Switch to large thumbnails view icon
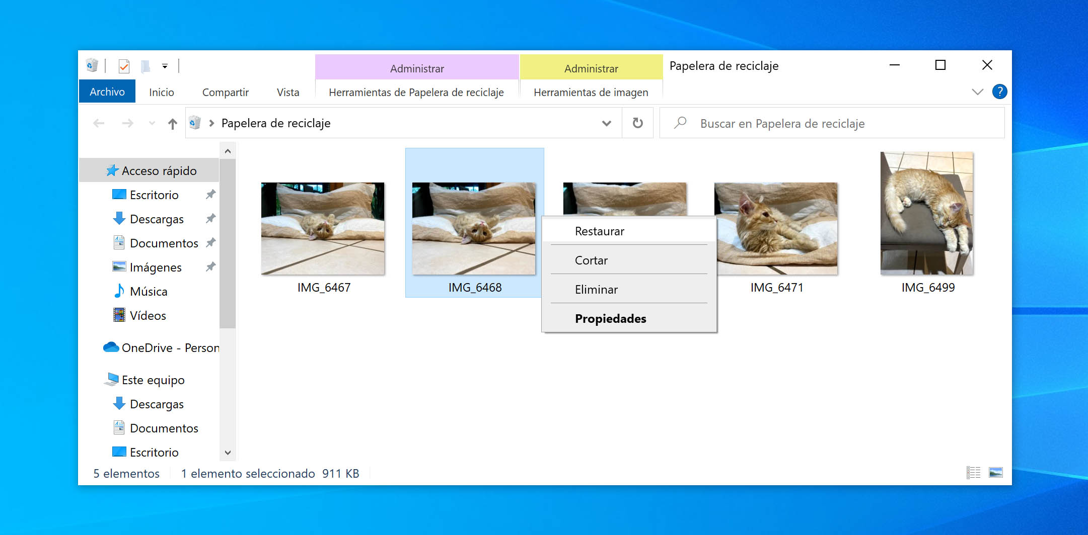1088x535 pixels. pyautogui.click(x=995, y=473)
